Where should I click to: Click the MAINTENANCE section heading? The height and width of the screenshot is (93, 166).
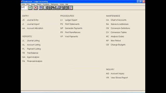113,16
